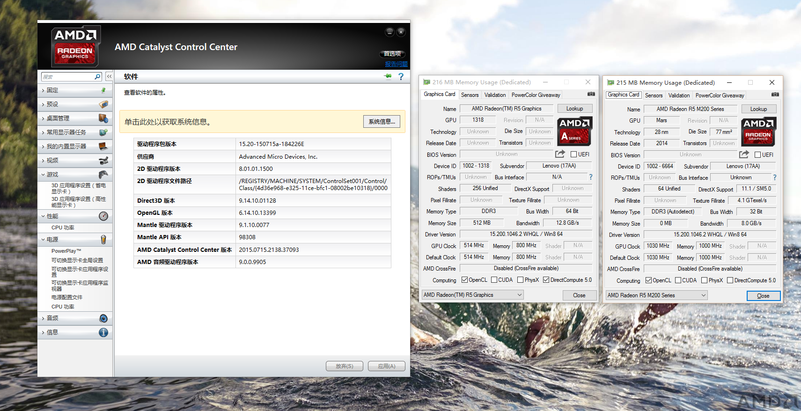Click the speaker icon beside 音频
The image size is (801, 411).
pos(103,318)
